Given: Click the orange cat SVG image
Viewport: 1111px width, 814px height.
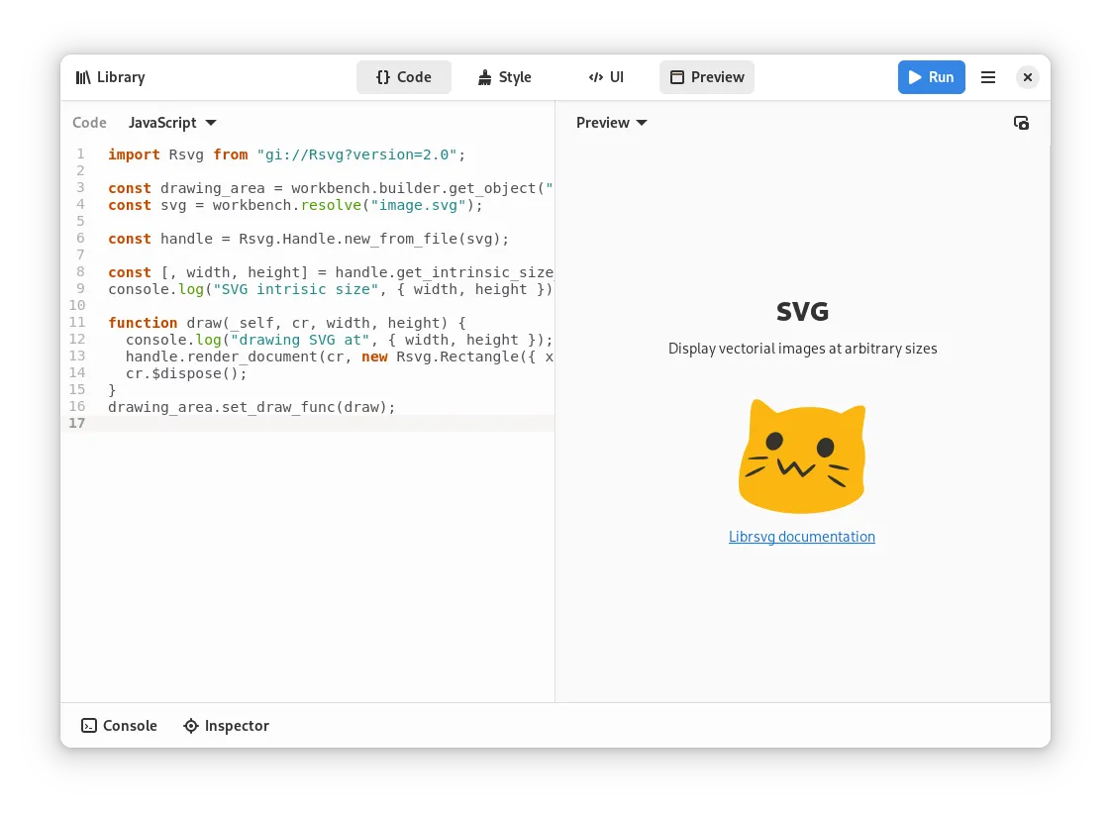Looking at the screenshot, I should [802, 456].
